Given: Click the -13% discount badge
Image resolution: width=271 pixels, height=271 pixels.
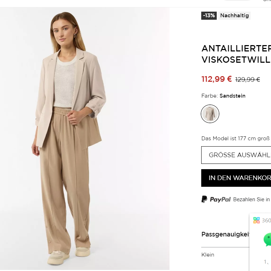Looking at the screenshot, I should coord(209,16).
